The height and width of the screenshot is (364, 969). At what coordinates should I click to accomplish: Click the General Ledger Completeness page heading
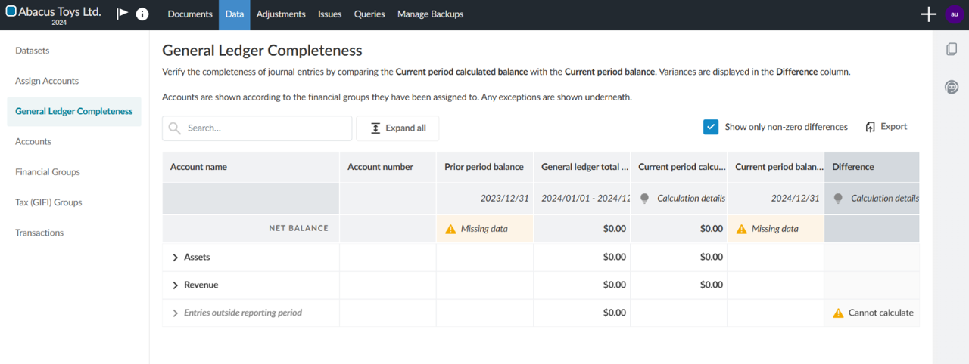coord(262,51)
